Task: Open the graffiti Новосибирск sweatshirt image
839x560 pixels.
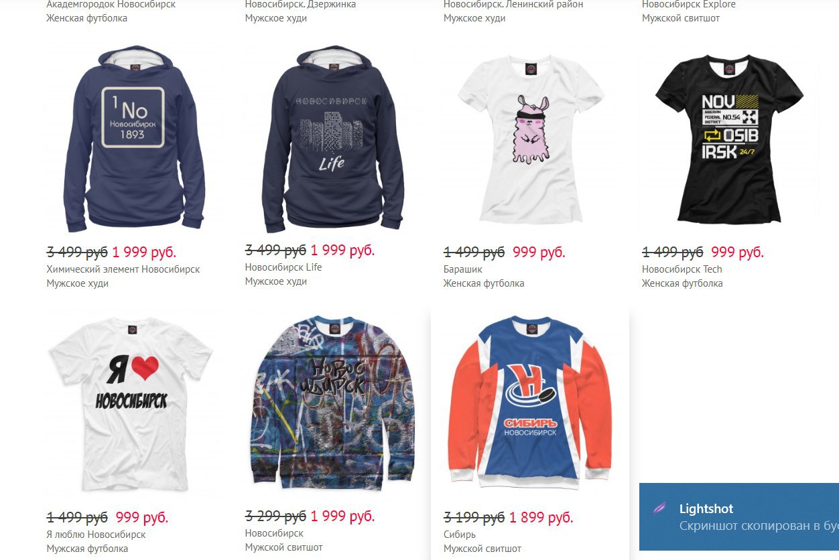Action: (x=332, y=404)
